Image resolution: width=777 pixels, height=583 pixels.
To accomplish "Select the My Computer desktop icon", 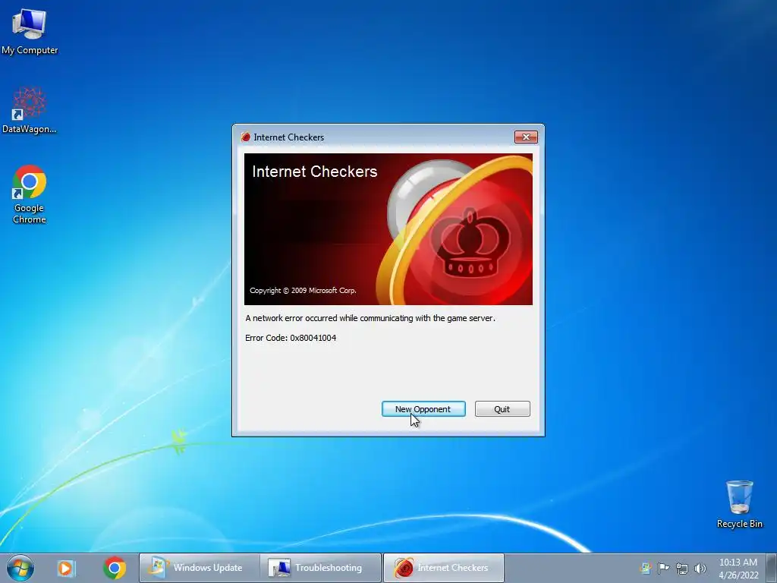I will 30,31.
